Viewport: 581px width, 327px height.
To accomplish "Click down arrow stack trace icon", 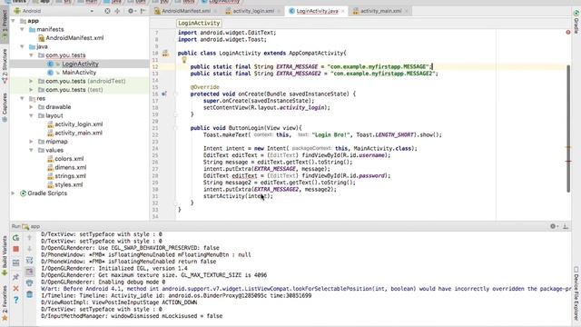I will click(x=30, y=249).
